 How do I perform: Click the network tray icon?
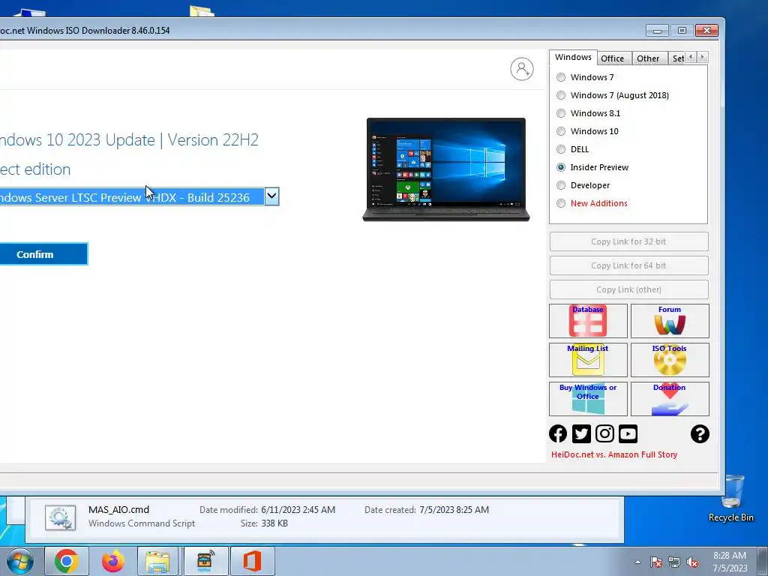(674, 562)
